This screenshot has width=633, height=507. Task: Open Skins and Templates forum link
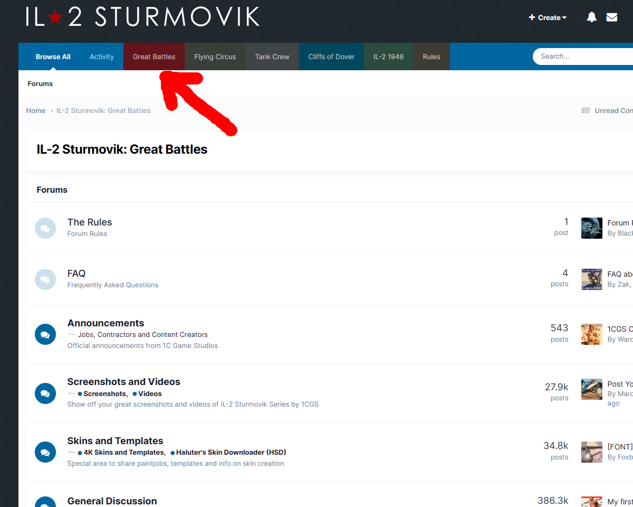(116, 441)
